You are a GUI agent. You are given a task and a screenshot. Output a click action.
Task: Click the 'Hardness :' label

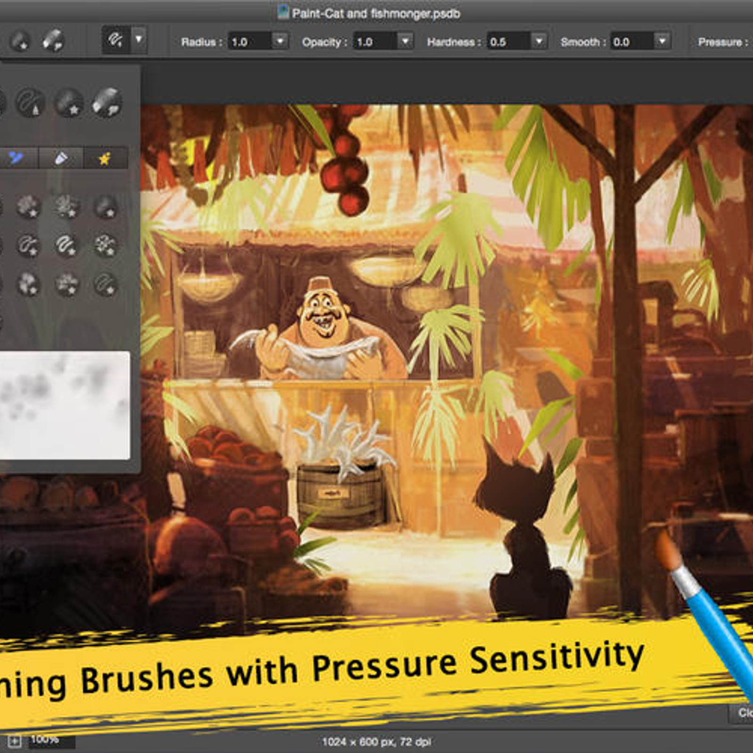click(454, 42)
